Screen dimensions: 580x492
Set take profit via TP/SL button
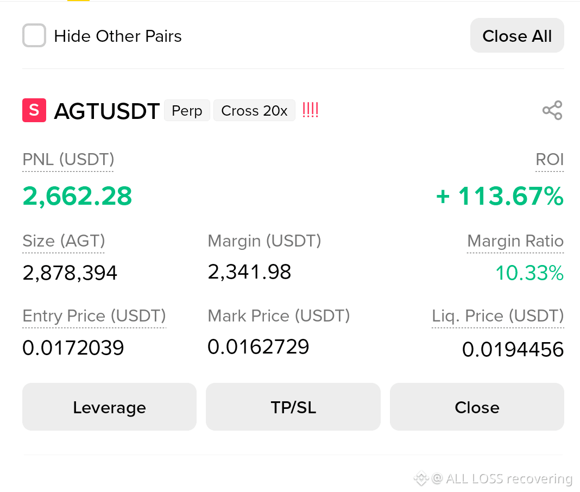(293, 407)
